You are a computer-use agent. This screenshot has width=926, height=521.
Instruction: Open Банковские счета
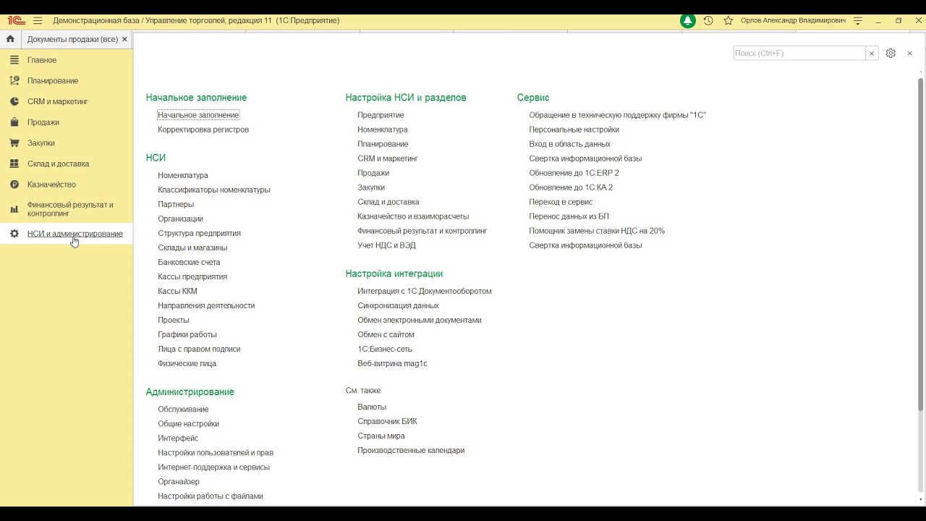coord(189,262)
